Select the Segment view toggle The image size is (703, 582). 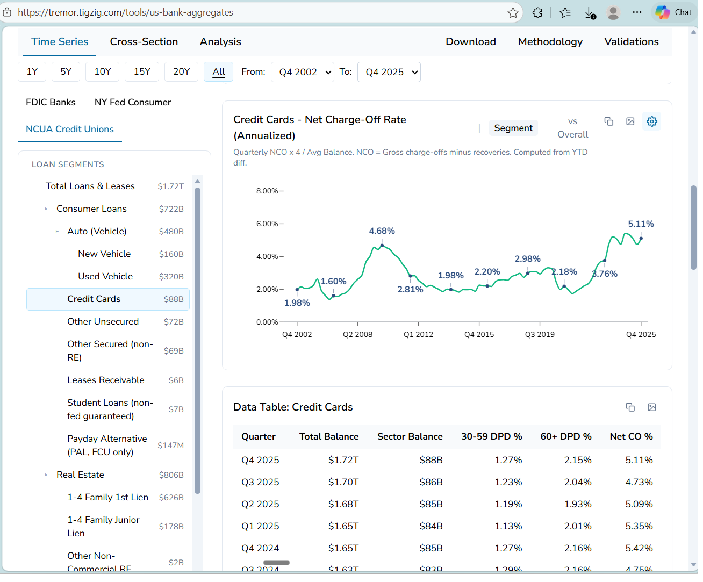click(513, 128)
